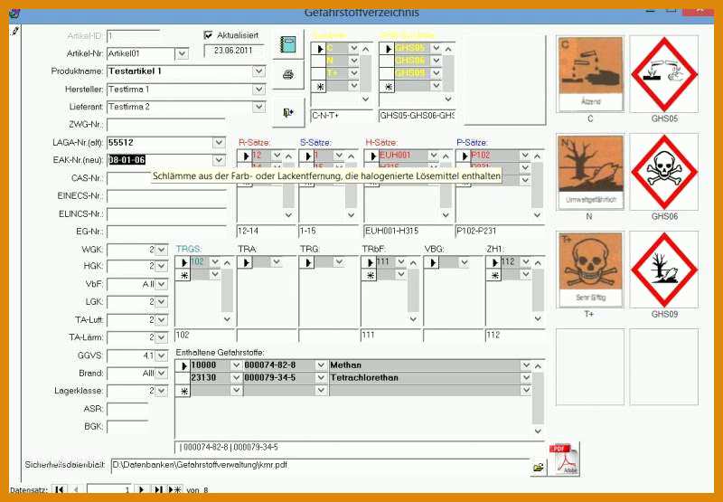Select cell 000079-34-5 CAS number
The width and height of the screenshot is (723, 502).
coord(279,378)
